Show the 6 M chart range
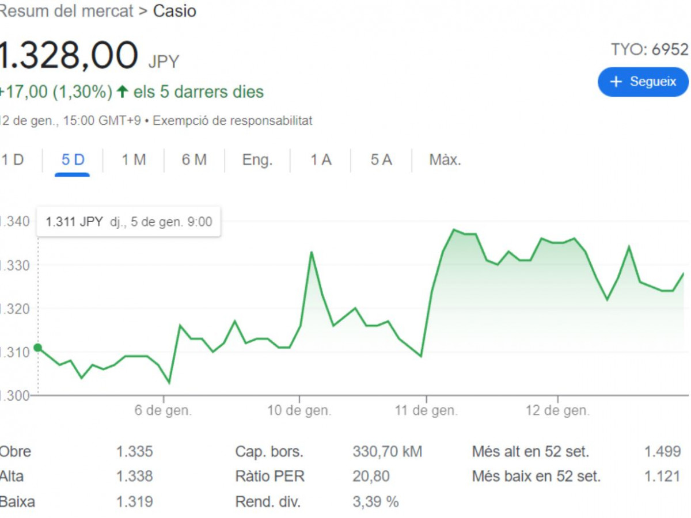 [194, 160]
